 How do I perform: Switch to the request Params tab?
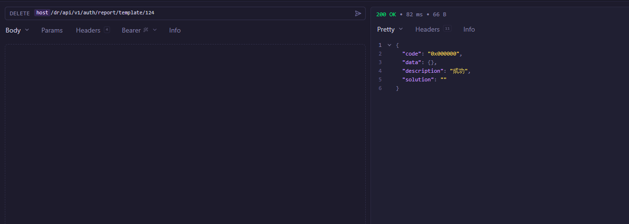52,30
